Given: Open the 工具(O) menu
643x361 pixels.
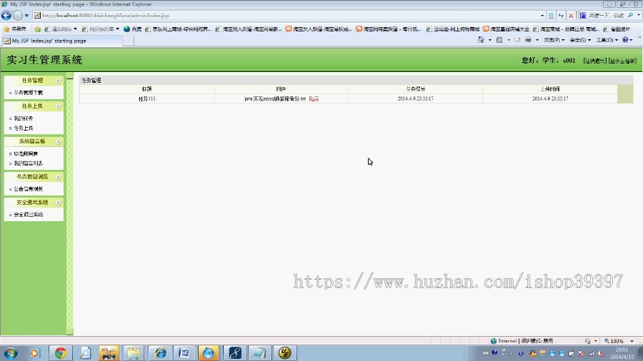Looking at the screenshot, I should [607, 40].
